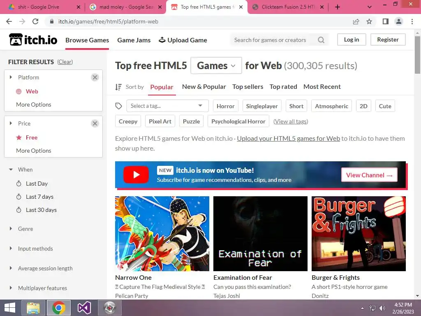This screenshot has width=421, height=316.
Task: Open View all tags link
Action: (291, 121)
